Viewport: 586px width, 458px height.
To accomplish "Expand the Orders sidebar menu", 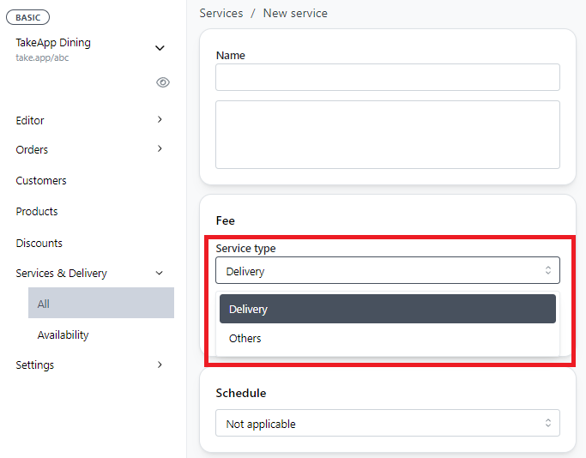I will [x=90, y=150].
